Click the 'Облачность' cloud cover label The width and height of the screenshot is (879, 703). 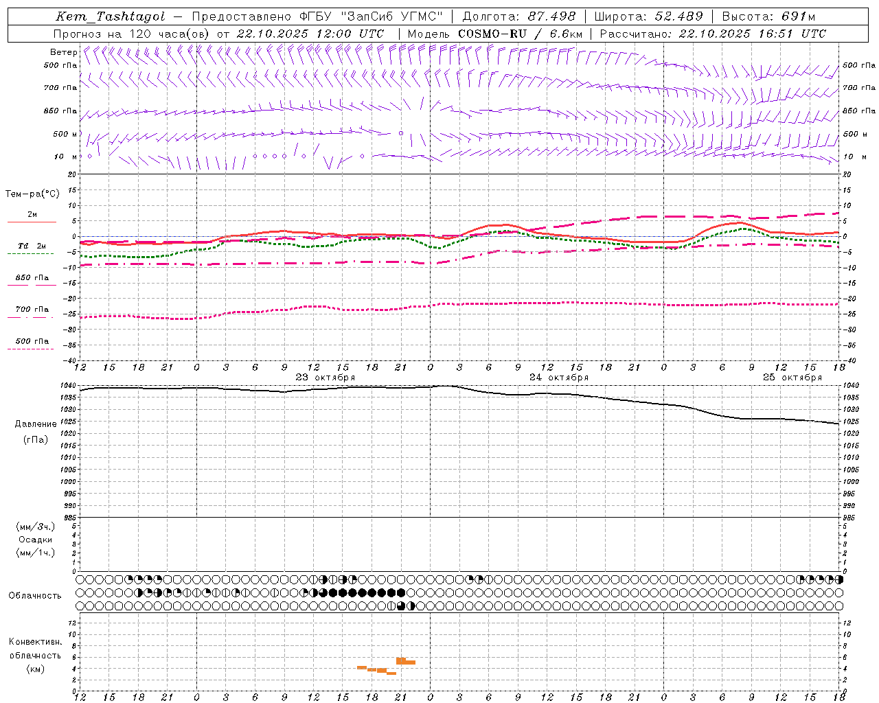click(x=35, y=596)
